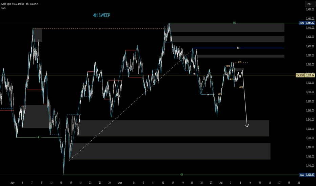Screen dimensions: 316x186
Task: Click the 3,260.00 price axis label
Action: click(310, 110)
